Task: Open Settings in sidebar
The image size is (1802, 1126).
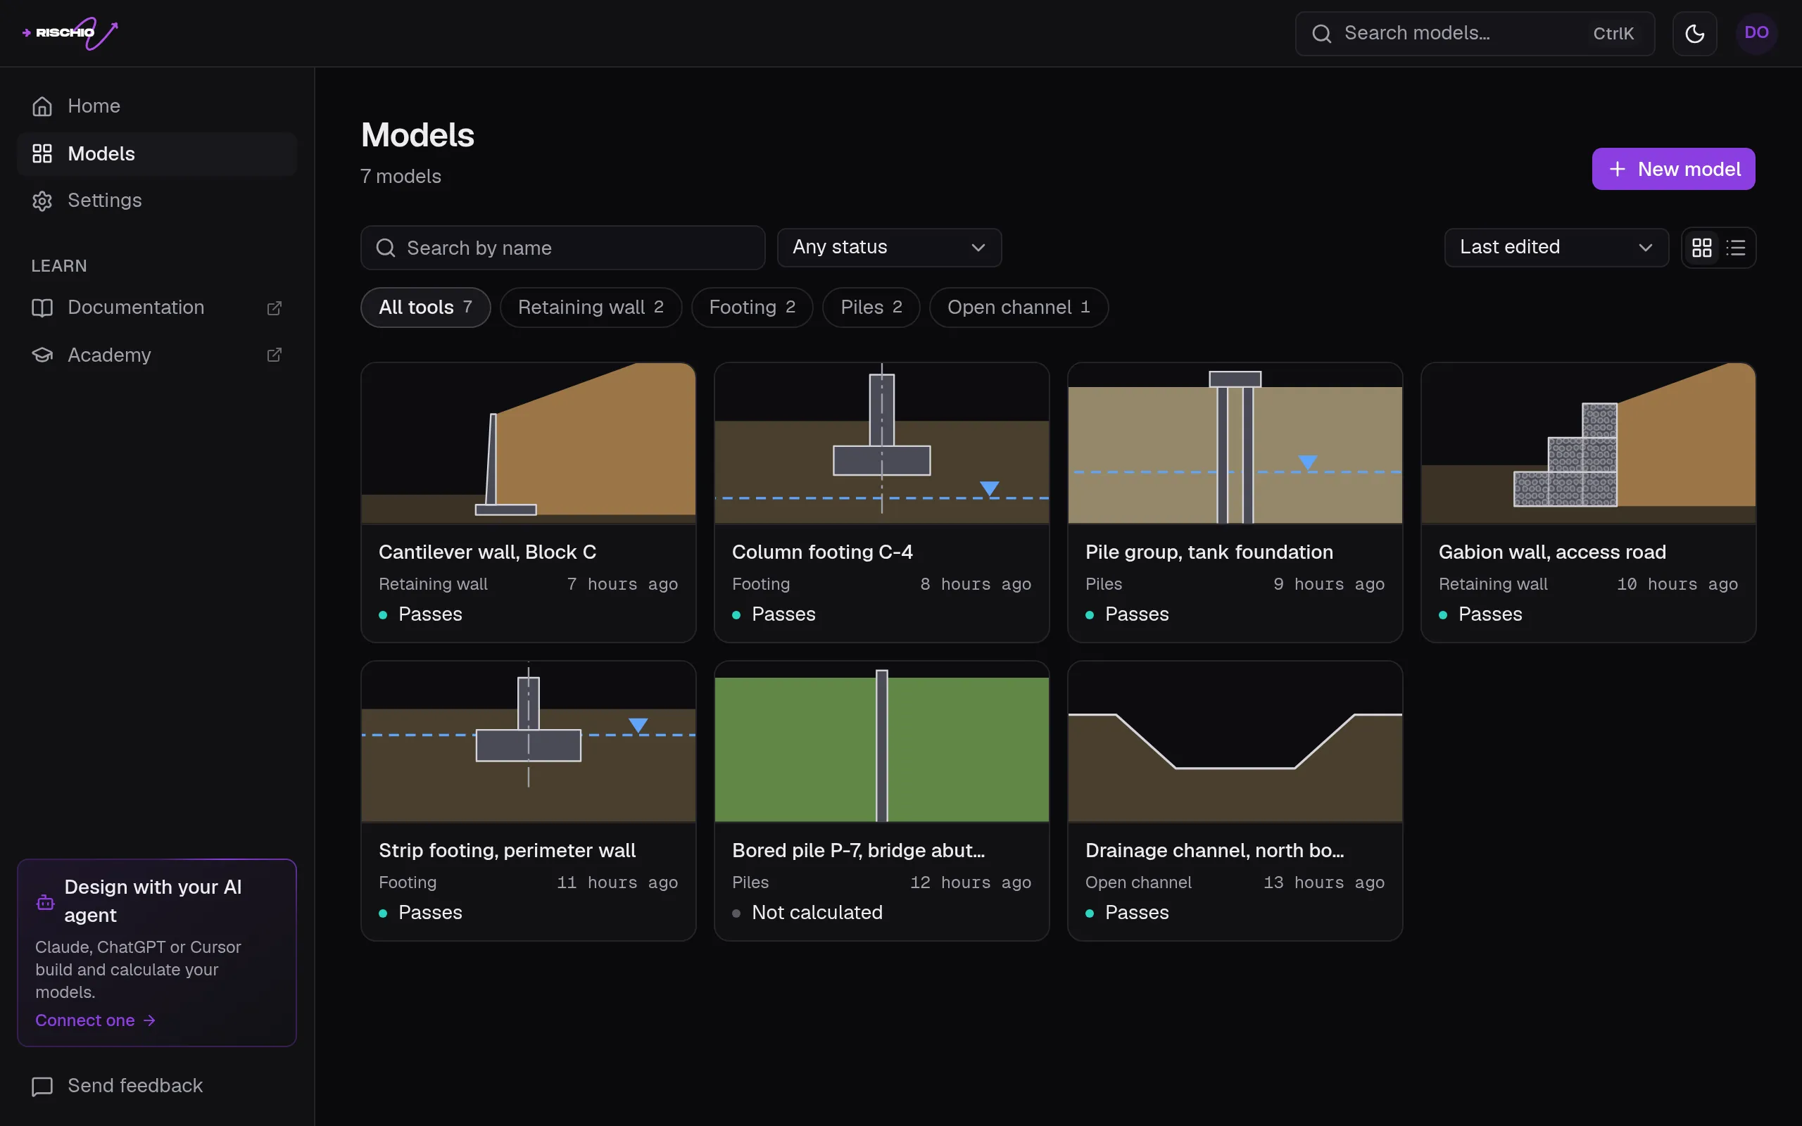Action: pos(157,201)
